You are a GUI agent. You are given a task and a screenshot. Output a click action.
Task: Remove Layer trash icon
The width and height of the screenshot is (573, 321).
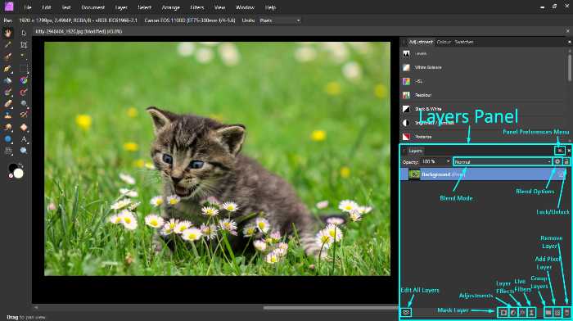coord(566,312)
